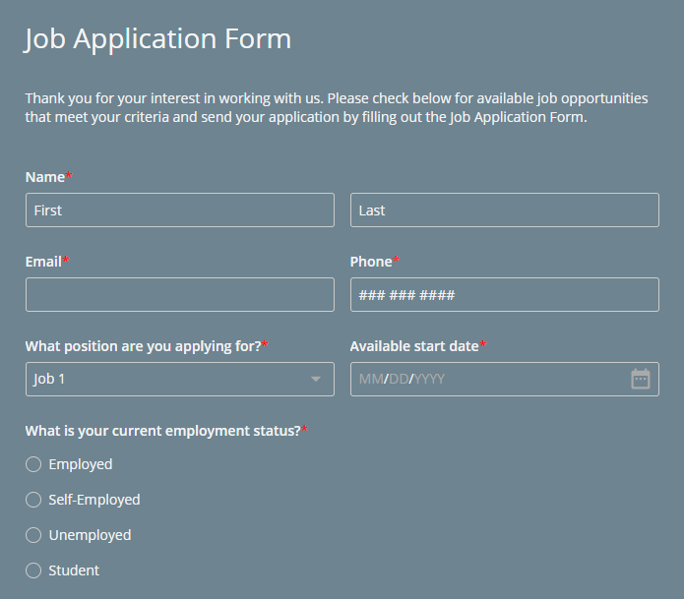Click the position dropdown arrow
684x599 pixels.
(316, 379)
